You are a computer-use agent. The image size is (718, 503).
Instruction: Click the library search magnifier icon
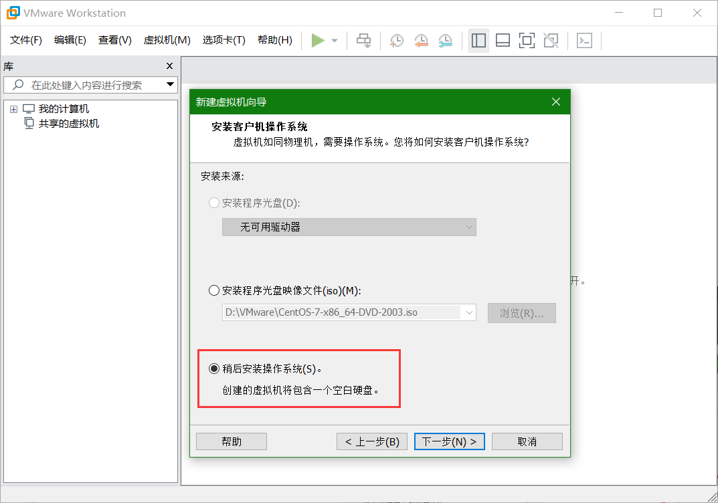(x=18, y=85)
